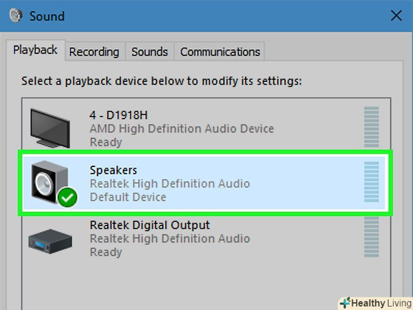The width and height of the screenshot is (413, 310).
Task: Select the Realtek Digital Output name
Action: coord(150,225)
